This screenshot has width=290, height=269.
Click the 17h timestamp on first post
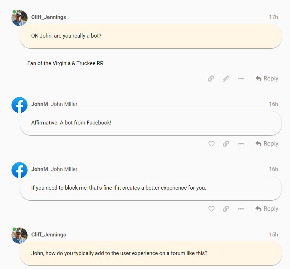click(x=274, y=17)
